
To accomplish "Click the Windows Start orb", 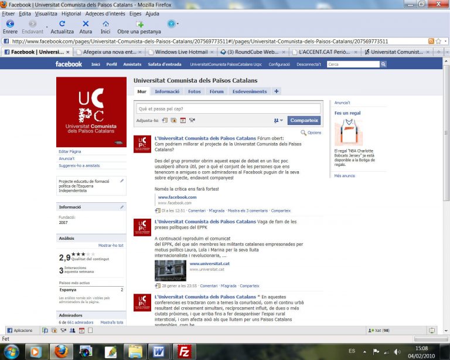I will pos(12,352).
